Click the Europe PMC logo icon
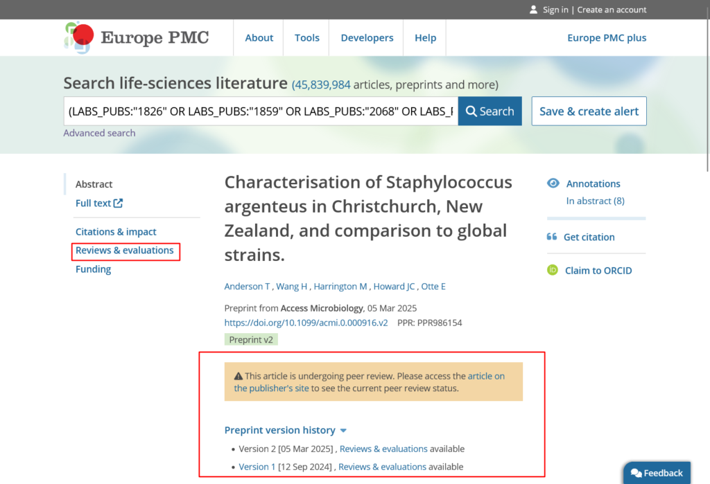 tap(78, 37)
